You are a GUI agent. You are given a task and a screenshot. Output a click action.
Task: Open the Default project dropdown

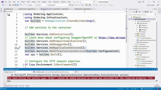pyautogui.click(x=59, y=72)
